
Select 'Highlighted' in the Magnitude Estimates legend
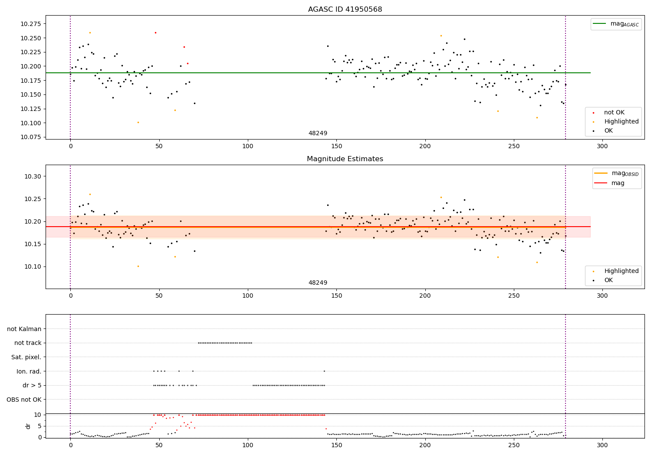(x=621, y=271)
